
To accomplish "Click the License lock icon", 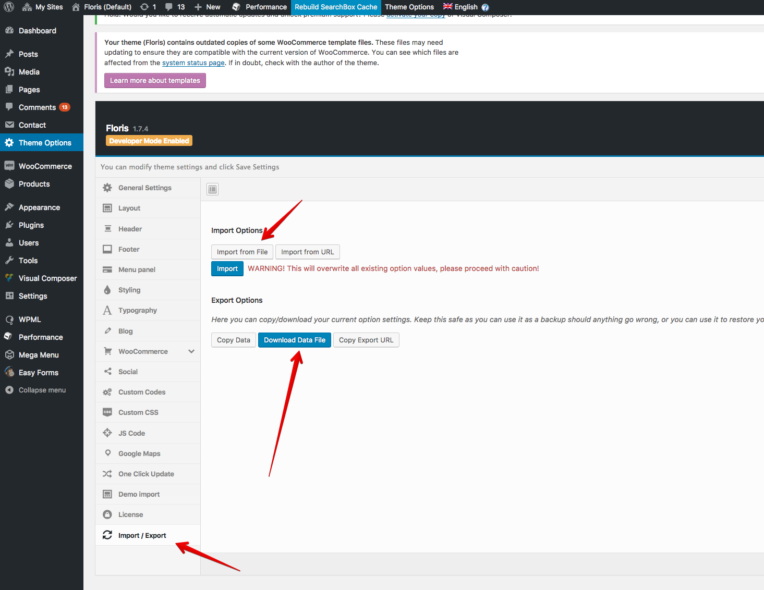I will (107, 514).
